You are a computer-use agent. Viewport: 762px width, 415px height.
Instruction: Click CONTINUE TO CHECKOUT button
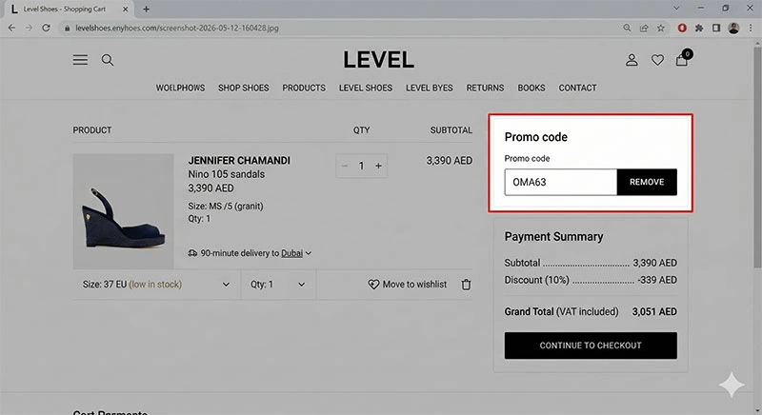point(591,346)
